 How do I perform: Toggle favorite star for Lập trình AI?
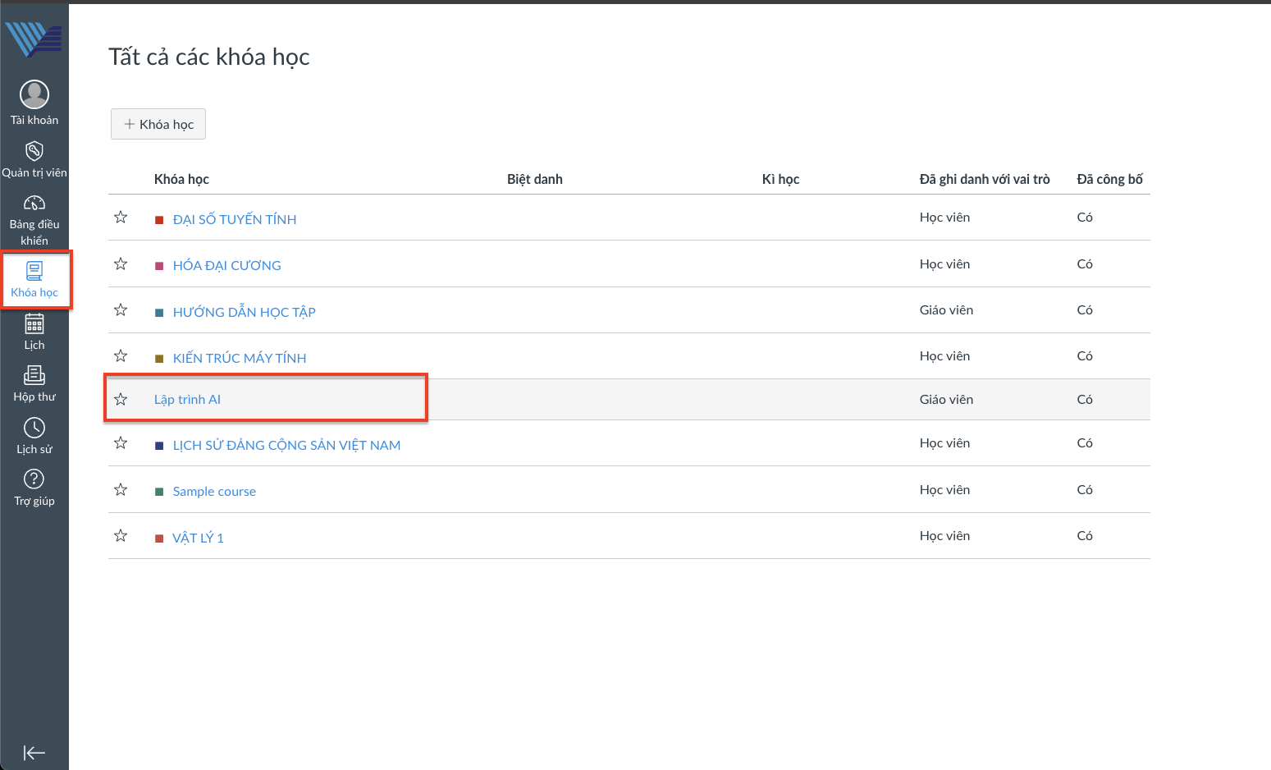pyautogui.click(x=121, y=400)
